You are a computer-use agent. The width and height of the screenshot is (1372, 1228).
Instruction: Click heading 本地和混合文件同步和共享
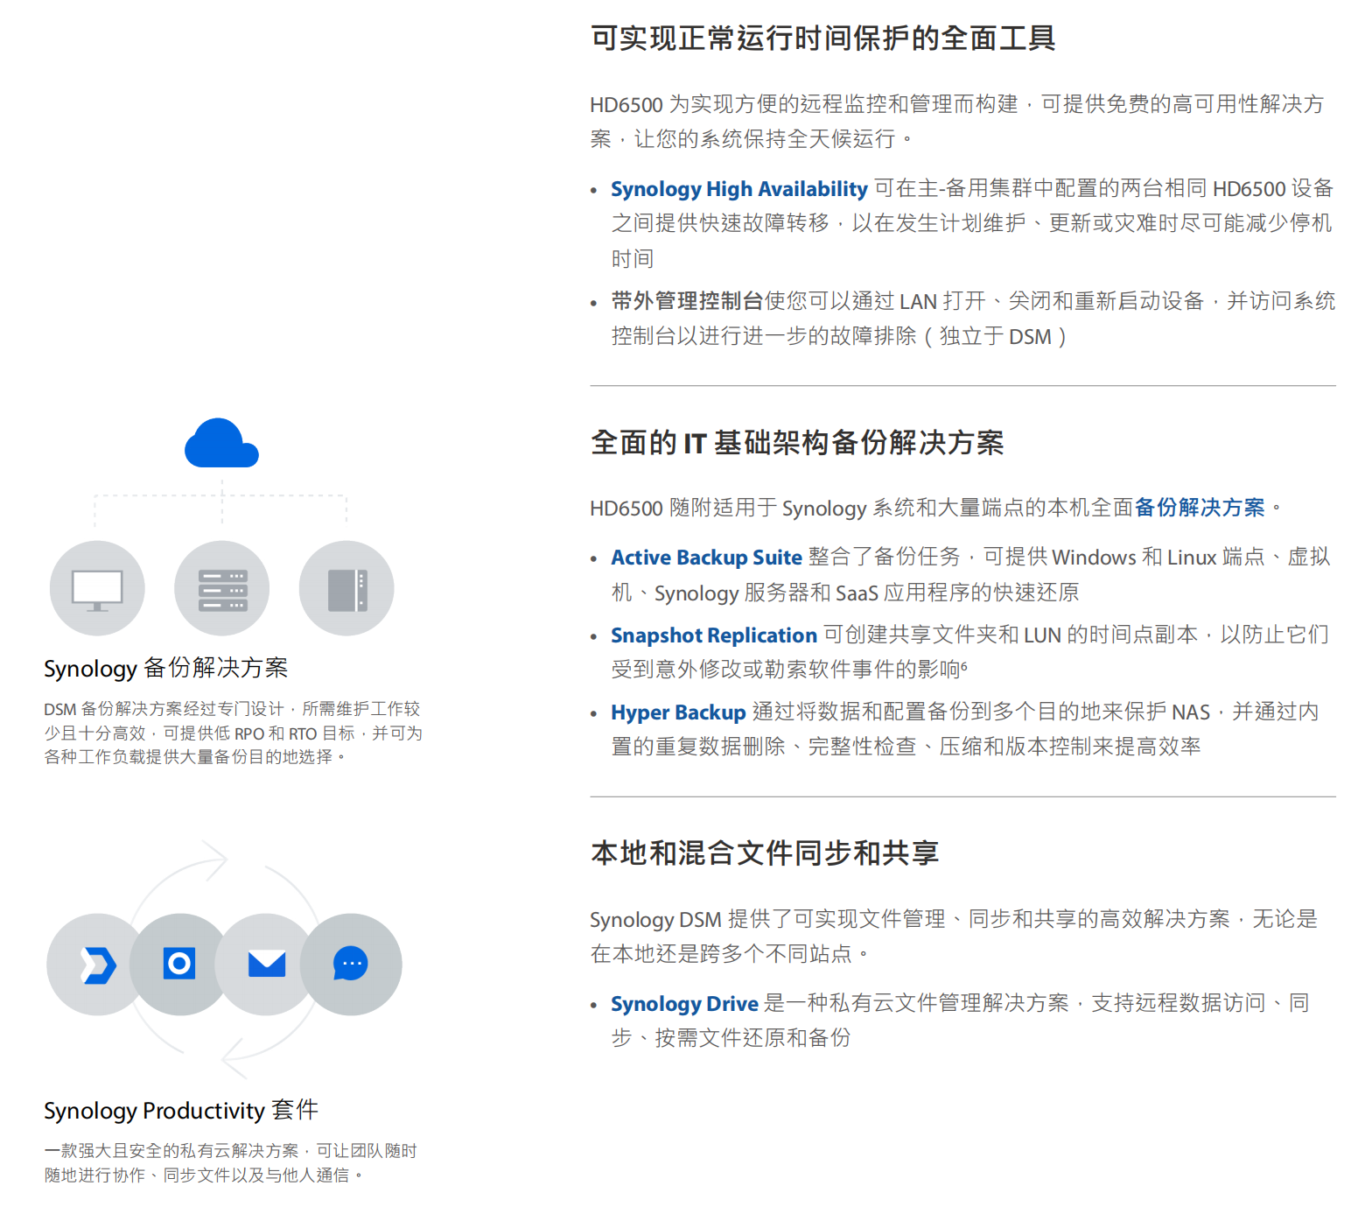[765, 853]
